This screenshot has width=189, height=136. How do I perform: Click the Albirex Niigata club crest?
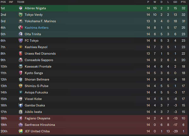20,8
